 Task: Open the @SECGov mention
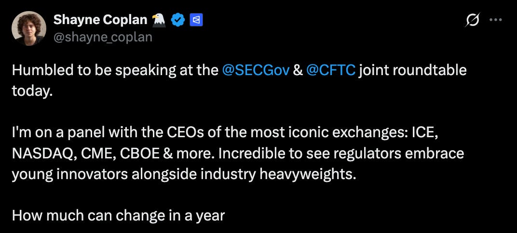pos(256,71)
